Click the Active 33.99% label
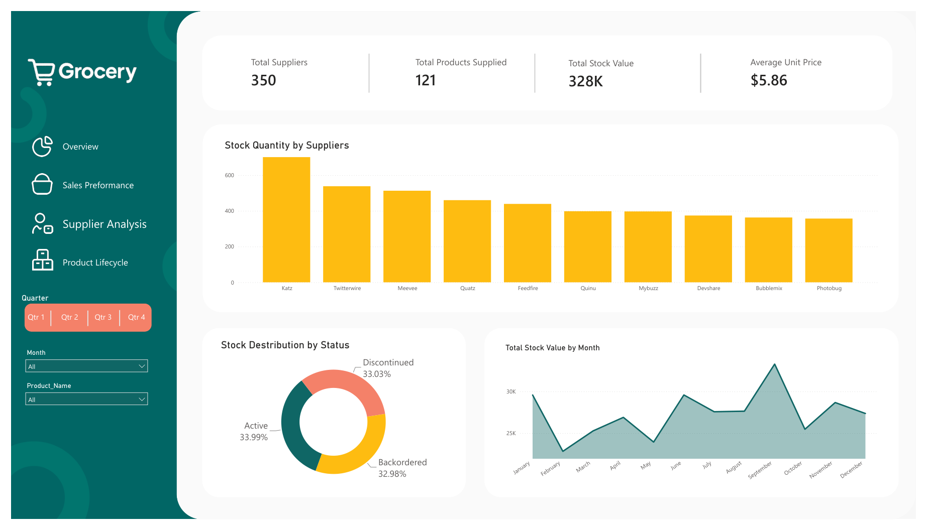Viewport: 927px width, 531px height. (x=254, y=431)
